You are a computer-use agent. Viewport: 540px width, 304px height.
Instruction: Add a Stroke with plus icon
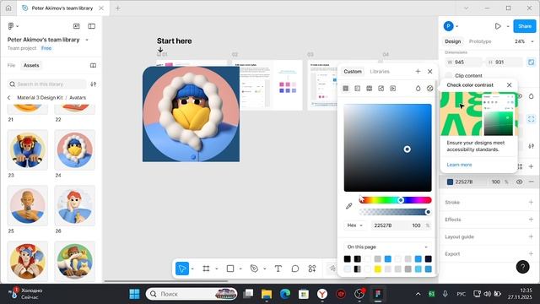[531, 203]
